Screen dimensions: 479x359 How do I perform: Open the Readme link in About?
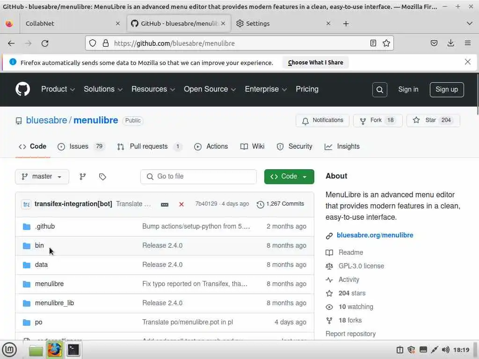coord(351,252)
